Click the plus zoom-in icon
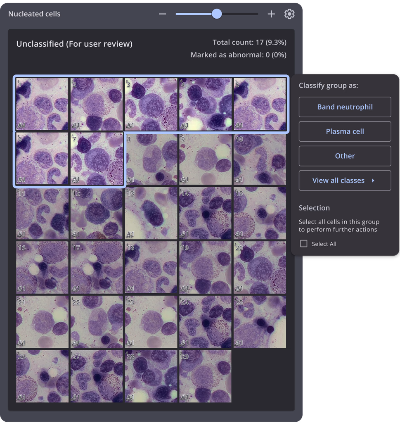Image resolution: width=400 pixels, height=423 pixels. pos(271,14)
